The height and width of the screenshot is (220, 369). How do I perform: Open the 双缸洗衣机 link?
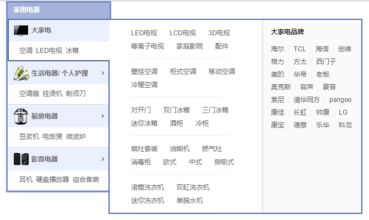[193, 187]
